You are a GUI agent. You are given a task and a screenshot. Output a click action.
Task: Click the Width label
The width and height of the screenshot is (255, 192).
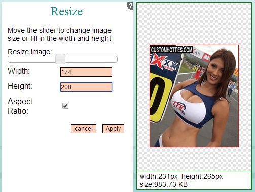tap(19, 71)
